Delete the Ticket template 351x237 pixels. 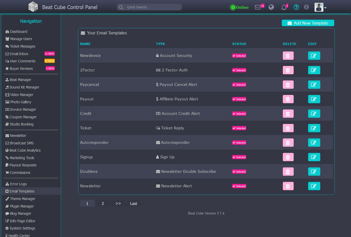tap(288, 128)
